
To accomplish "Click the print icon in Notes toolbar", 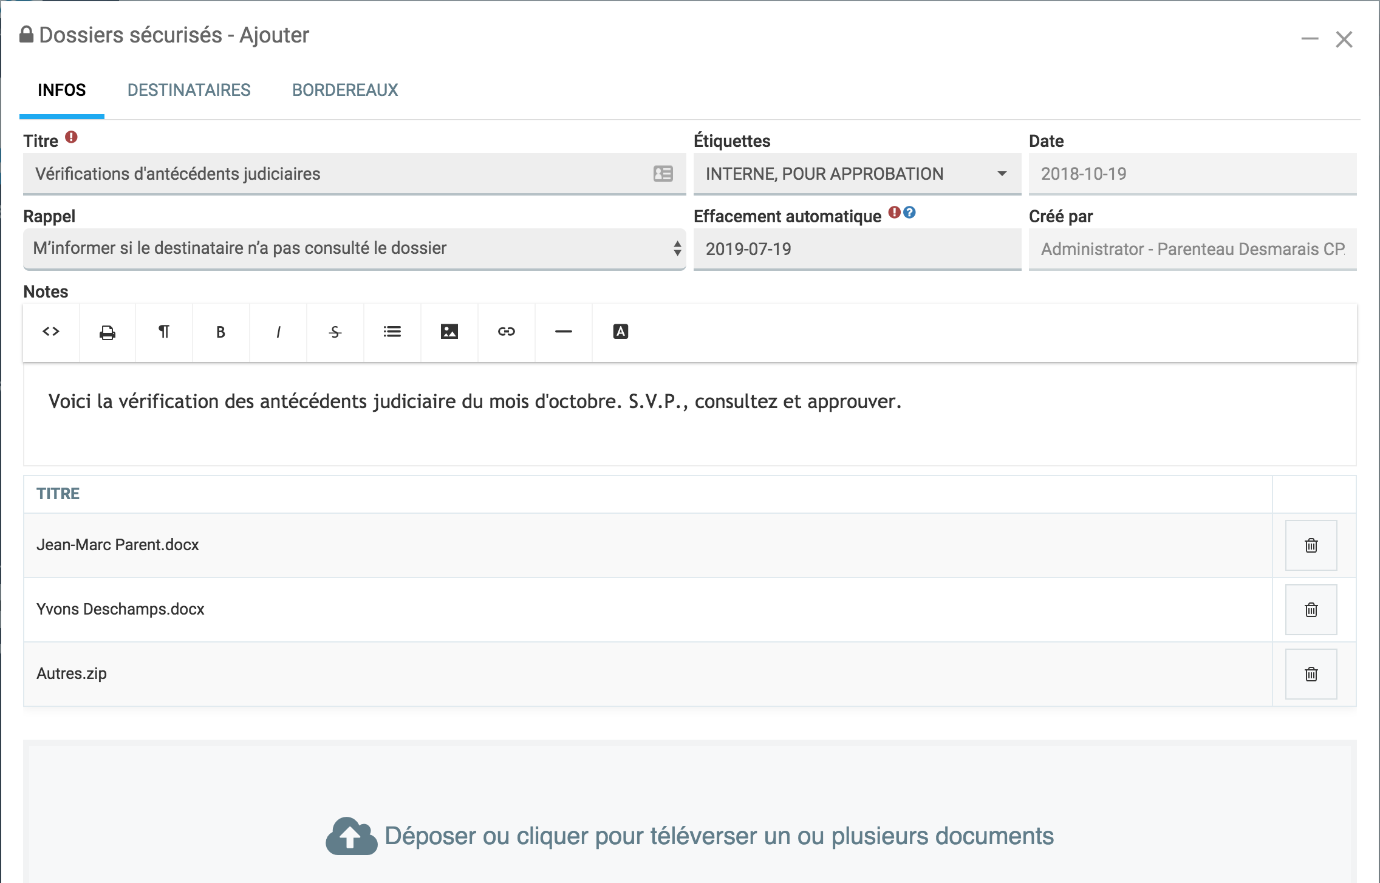I will tap(108, 332).
